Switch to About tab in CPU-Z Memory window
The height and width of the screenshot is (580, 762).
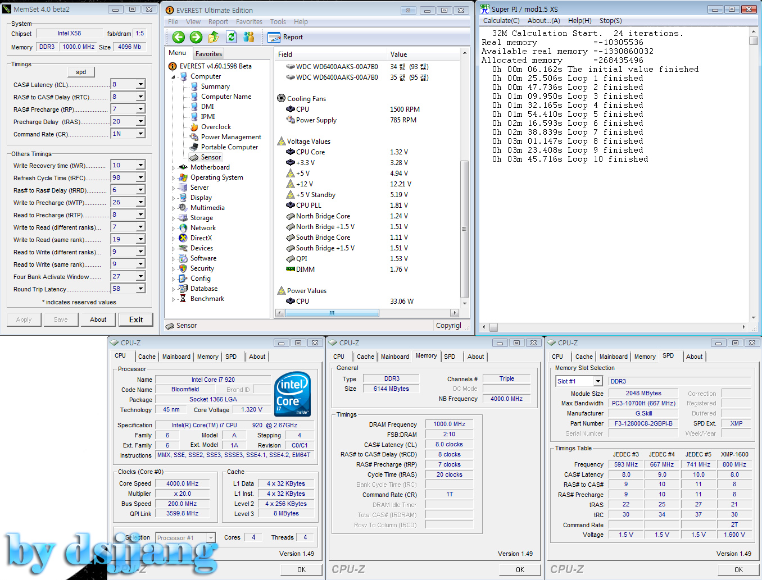point(475,357)
